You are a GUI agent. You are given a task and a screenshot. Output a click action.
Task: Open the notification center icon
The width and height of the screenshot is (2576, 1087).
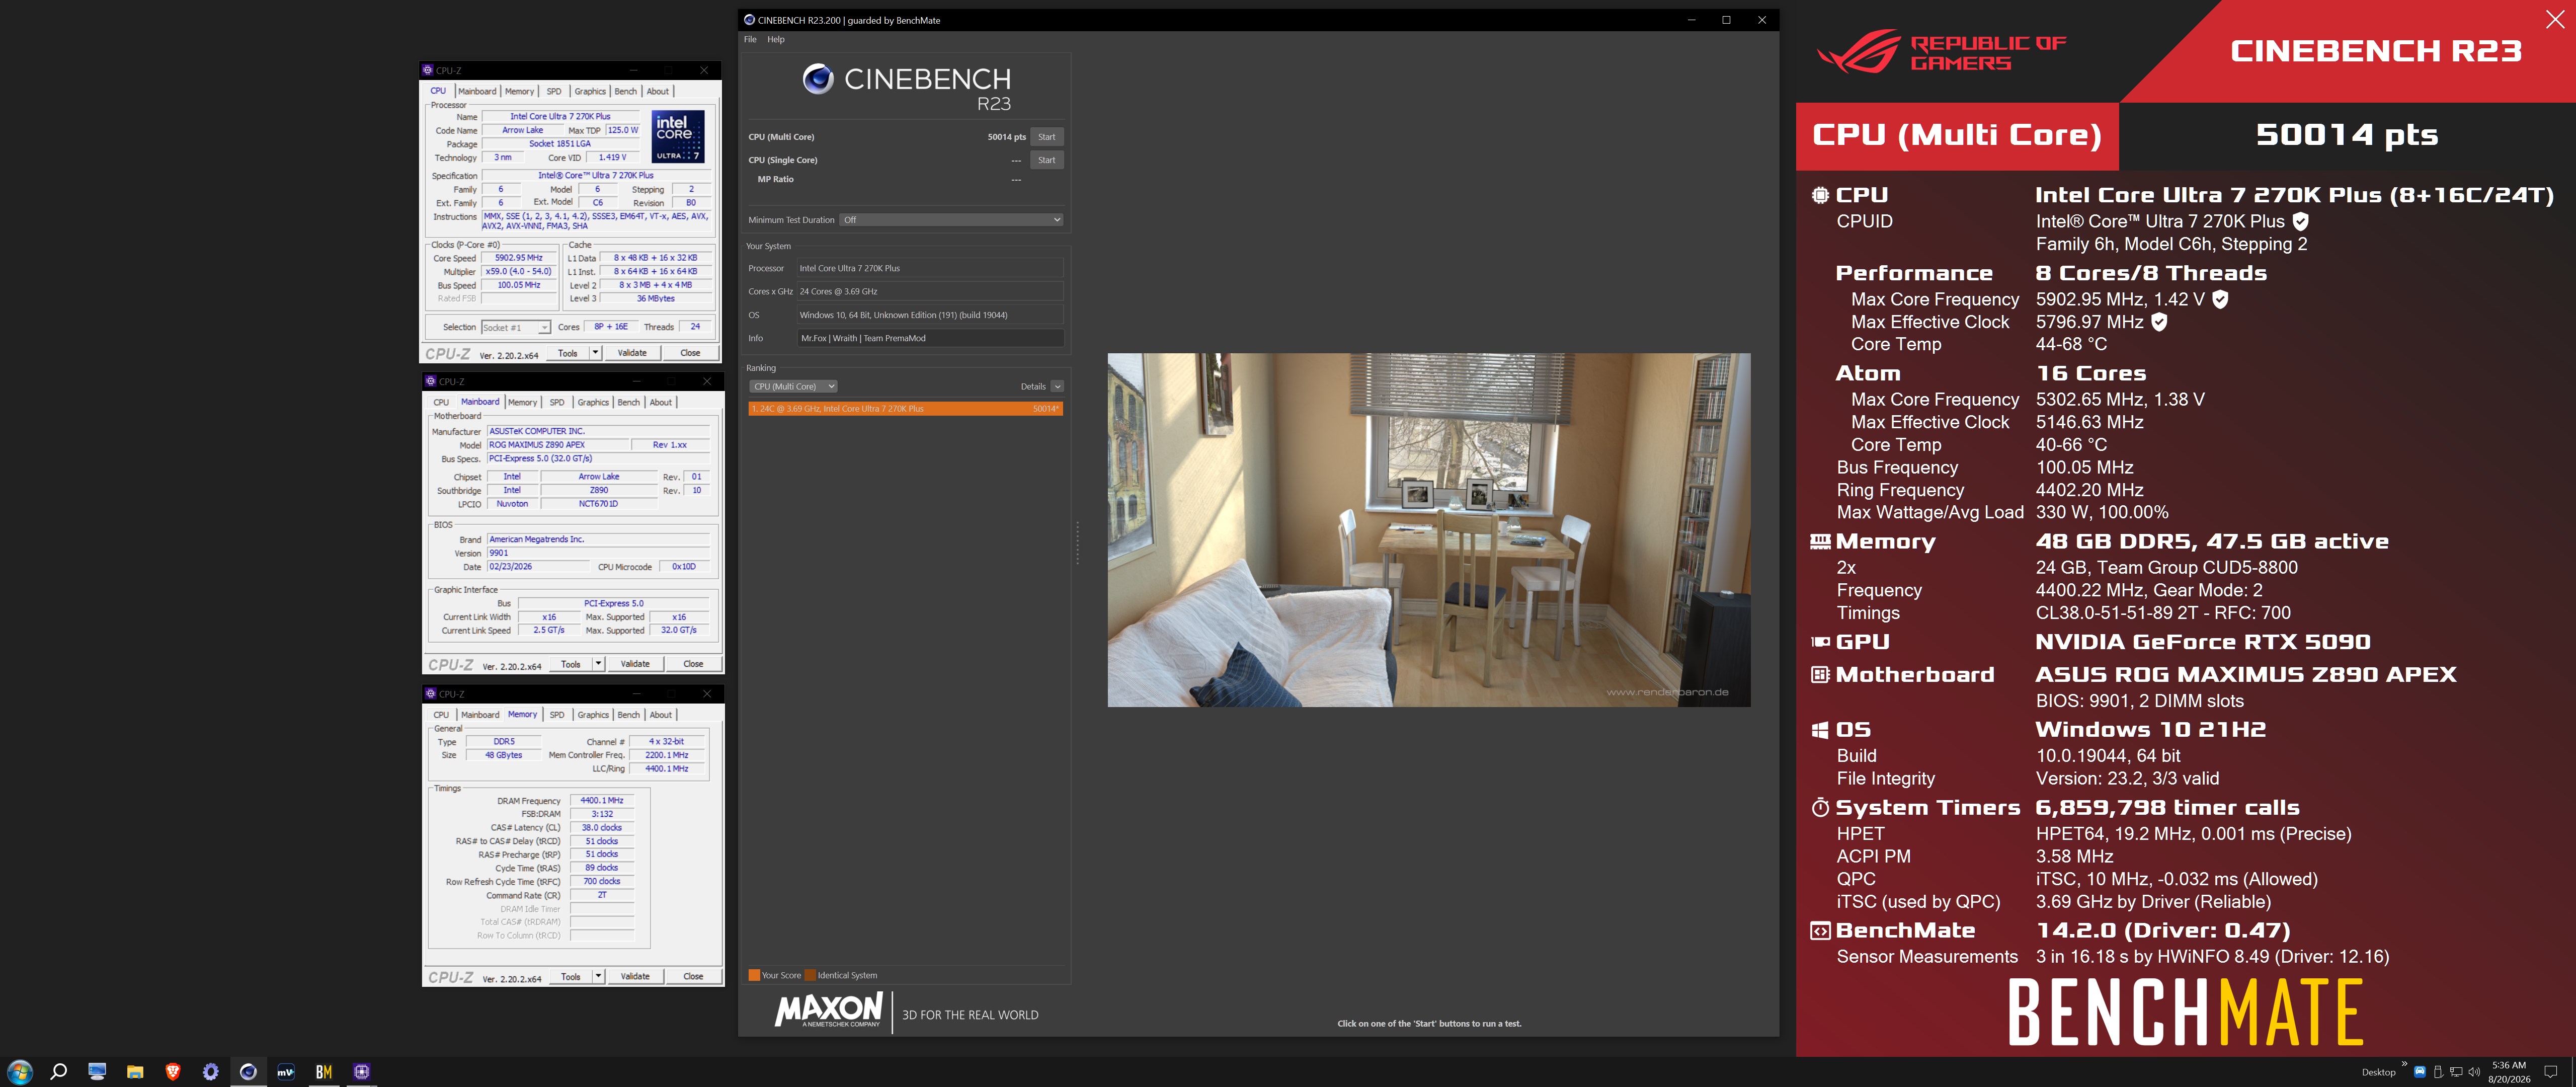click(x=2550, y=1072)
